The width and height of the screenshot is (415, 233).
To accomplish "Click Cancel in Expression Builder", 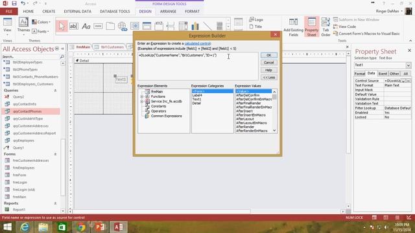I will (x=268, y=63).
